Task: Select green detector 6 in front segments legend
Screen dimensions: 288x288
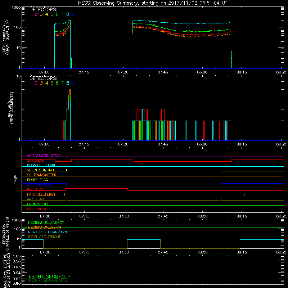Action: pos(57,14)
